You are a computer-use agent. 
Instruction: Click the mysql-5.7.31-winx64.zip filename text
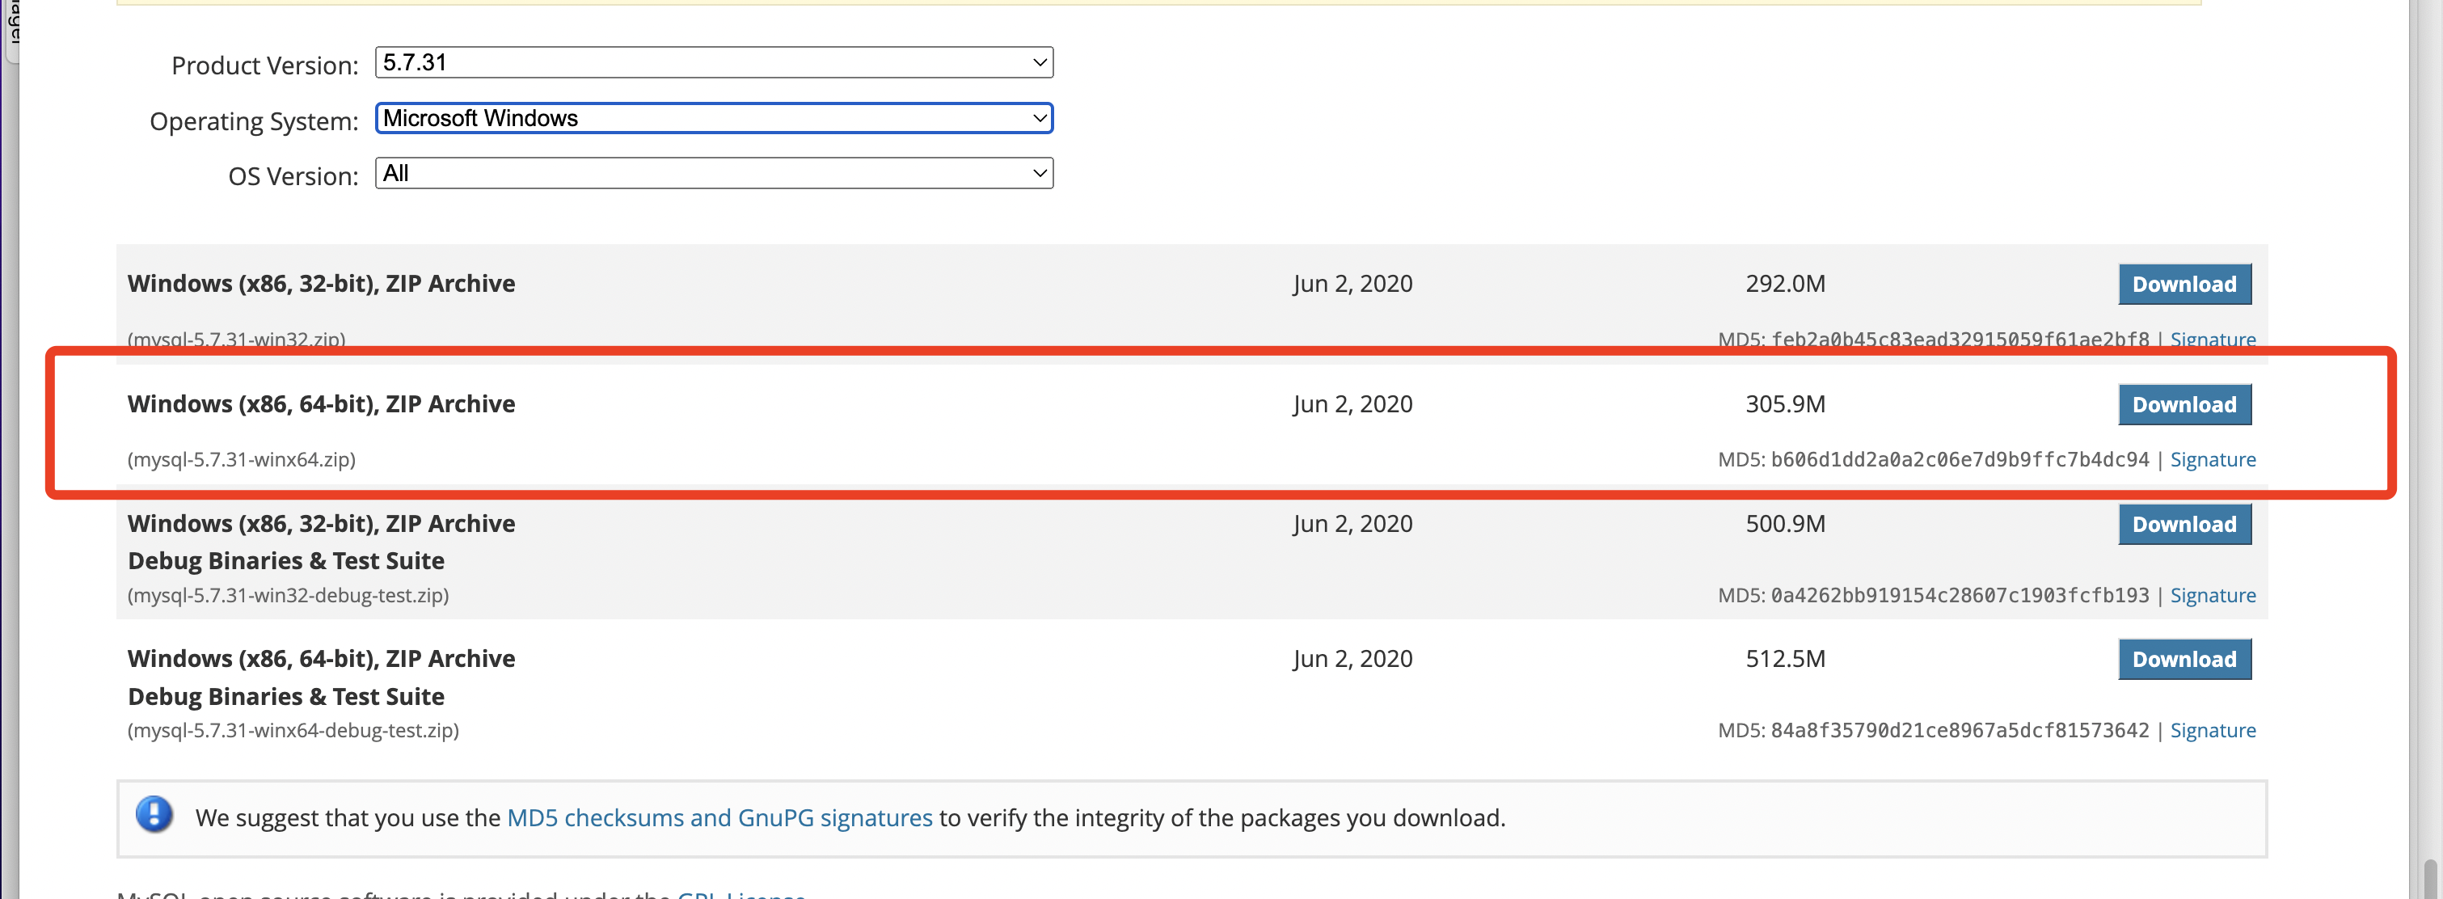tap(242, 460)
